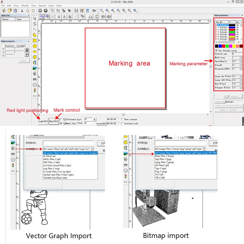Open the Modify menu
Image resolution: width=244 pixels, height=244 pixels.
click(x=25, y=5)
